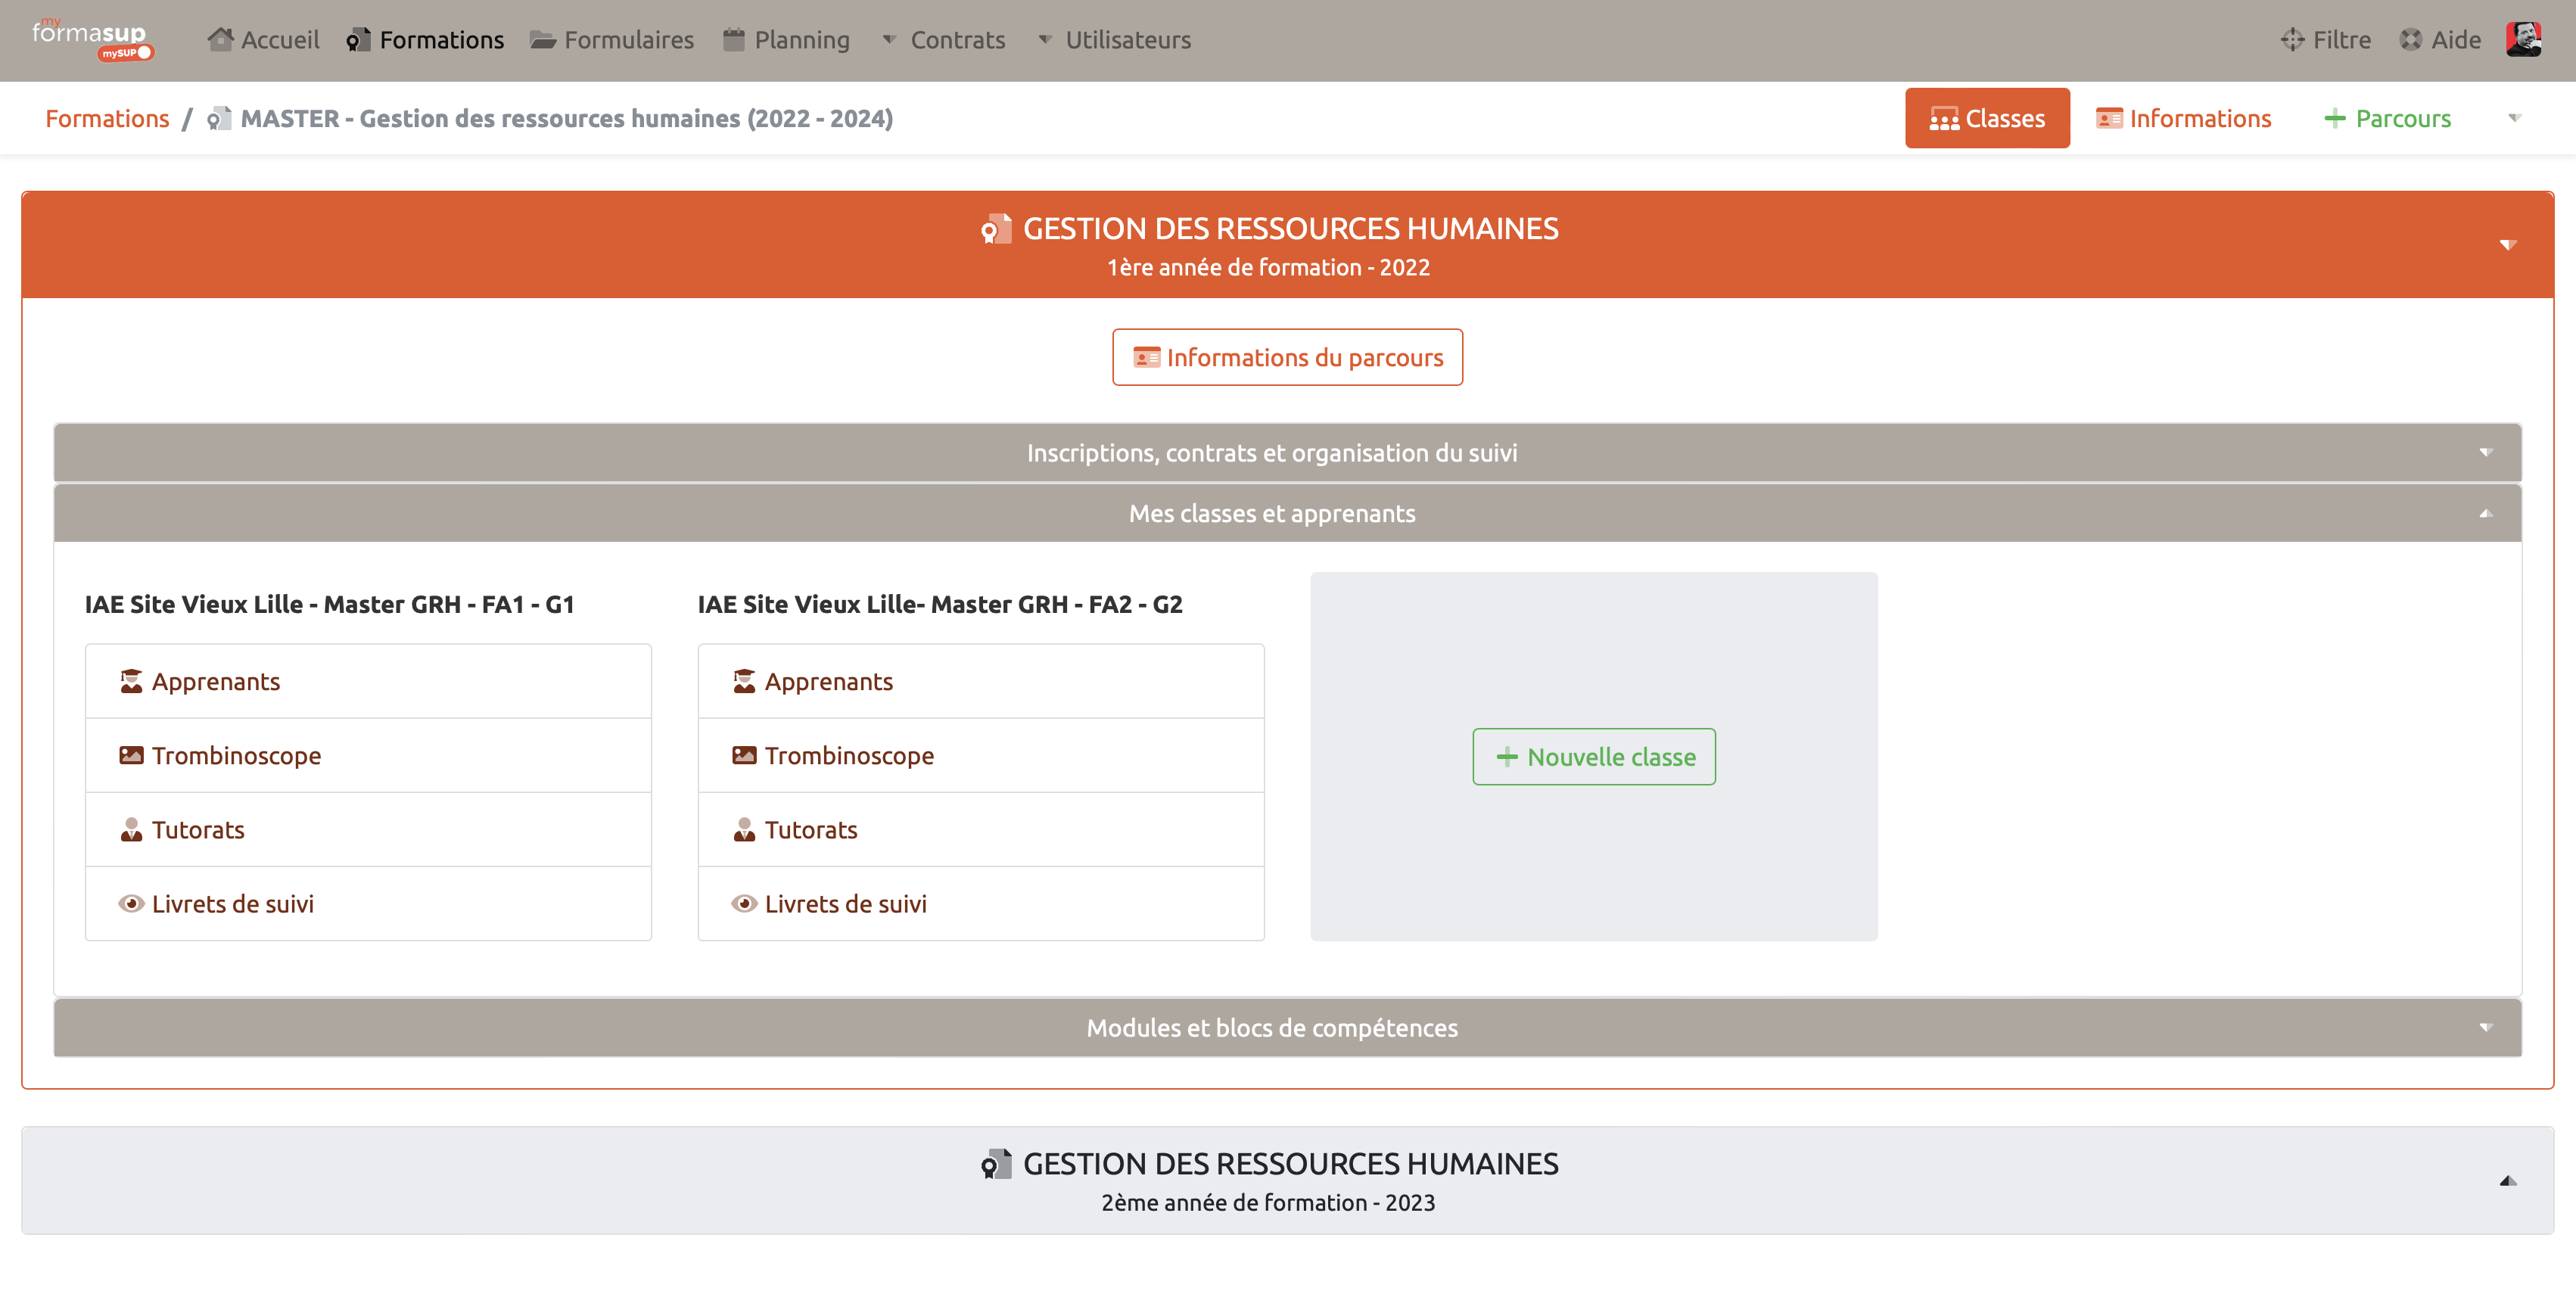The image size is (2576, 1297).
Task: Expand the Inscriptions, contrats et organisation du suivi panel
Action: [1273, 452]
